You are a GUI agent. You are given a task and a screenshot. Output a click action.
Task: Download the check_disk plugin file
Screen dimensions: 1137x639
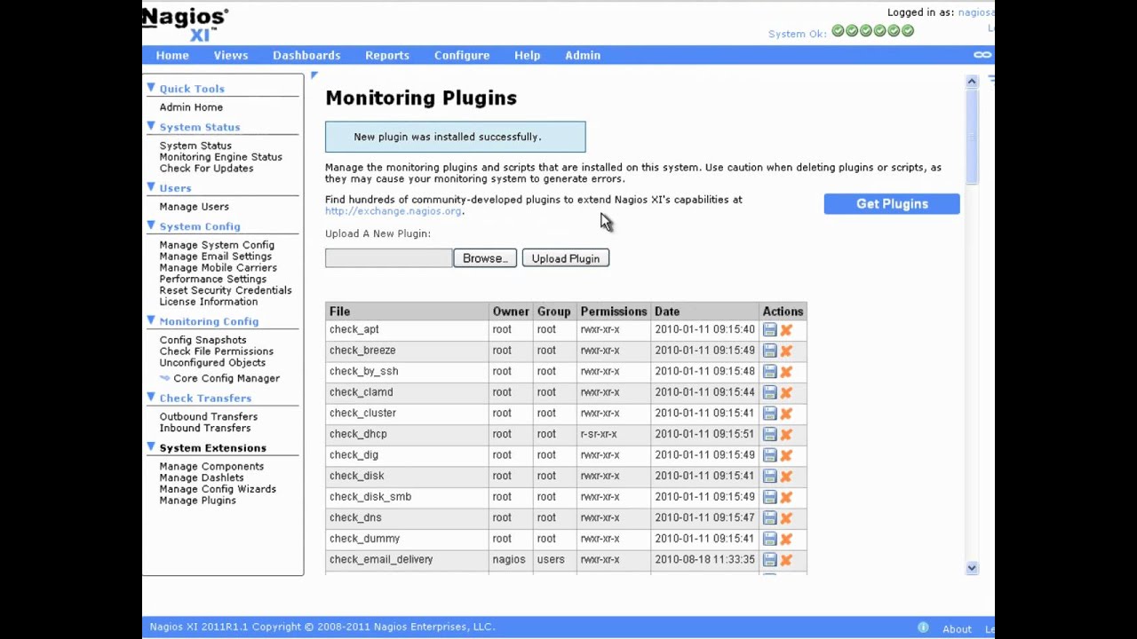[770, 476]
